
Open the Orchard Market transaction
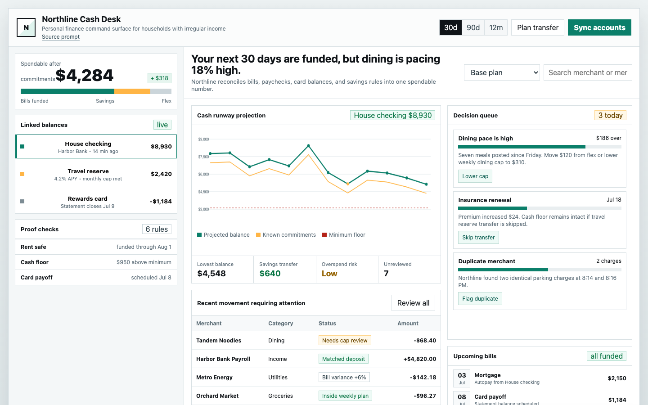pyautogui.click(x=316, y=396)
